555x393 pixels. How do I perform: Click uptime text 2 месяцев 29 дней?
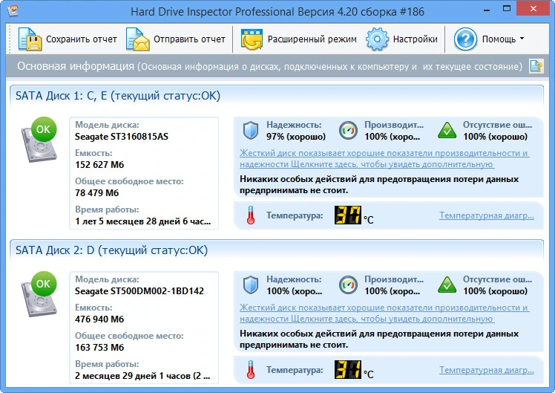[x=142, y=376]
